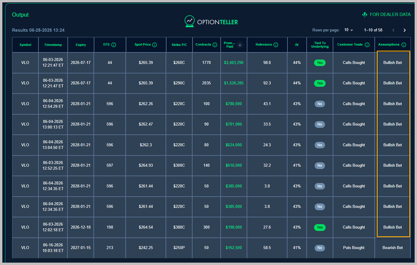Click the Yes badge in $380C row
417x265 pixels.
[320, 227]
